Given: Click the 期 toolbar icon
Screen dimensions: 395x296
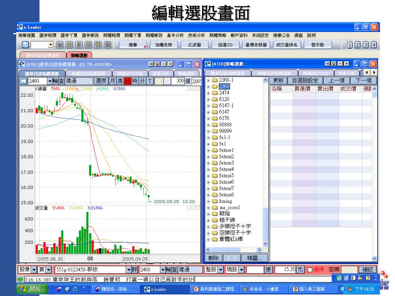Looking at the screenshot, I should coord(88,45).
